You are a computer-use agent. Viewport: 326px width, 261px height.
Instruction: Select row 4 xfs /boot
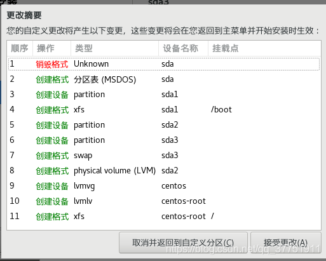click(164, 110)
